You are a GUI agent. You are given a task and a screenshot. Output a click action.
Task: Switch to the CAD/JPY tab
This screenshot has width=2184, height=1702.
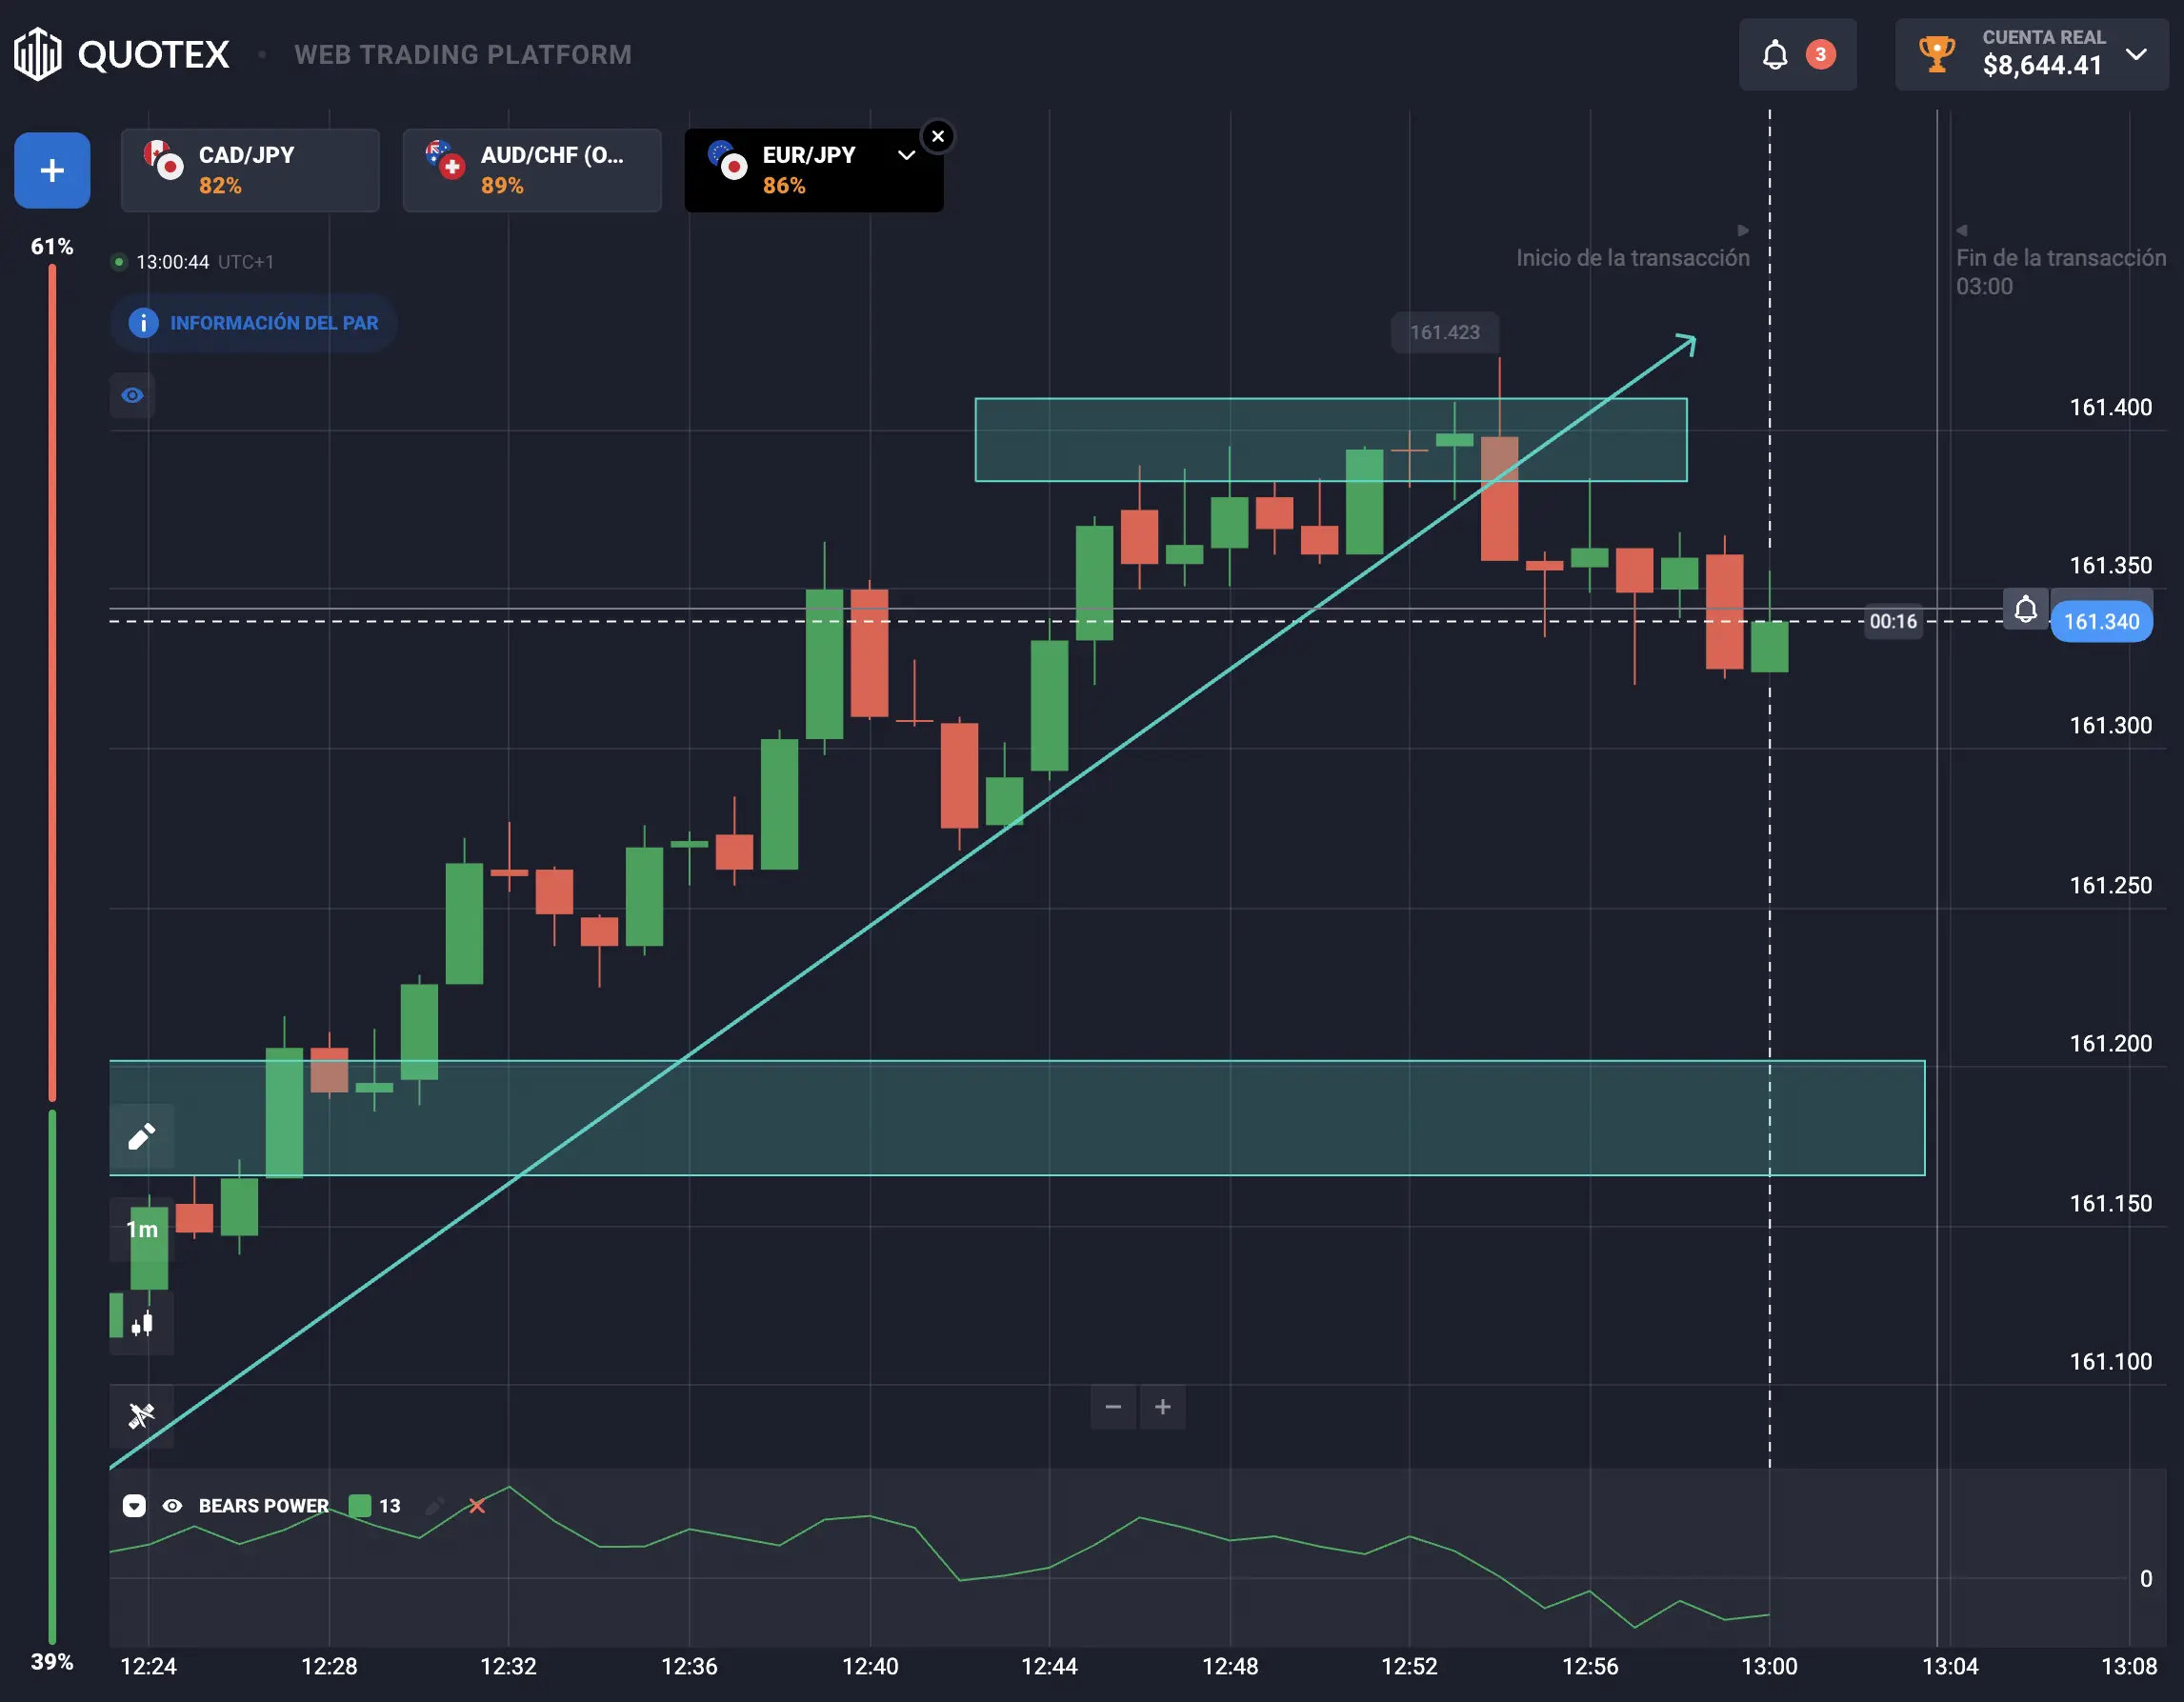[250, 170]
